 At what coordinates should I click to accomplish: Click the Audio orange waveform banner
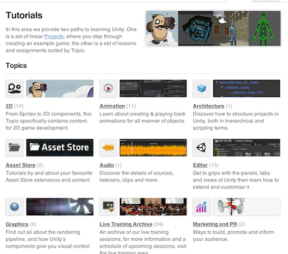(x=153, y=148)
